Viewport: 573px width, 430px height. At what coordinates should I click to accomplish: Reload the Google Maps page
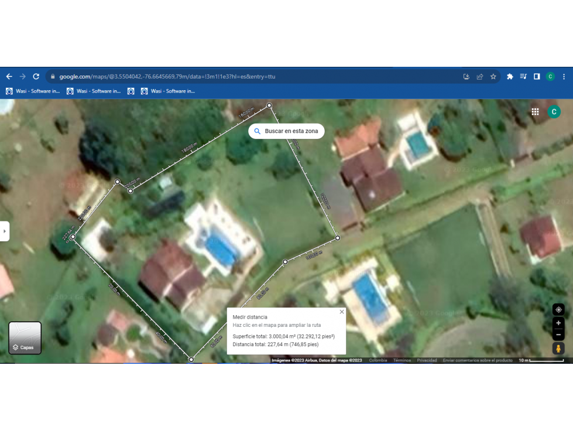(x=36, y=76)
